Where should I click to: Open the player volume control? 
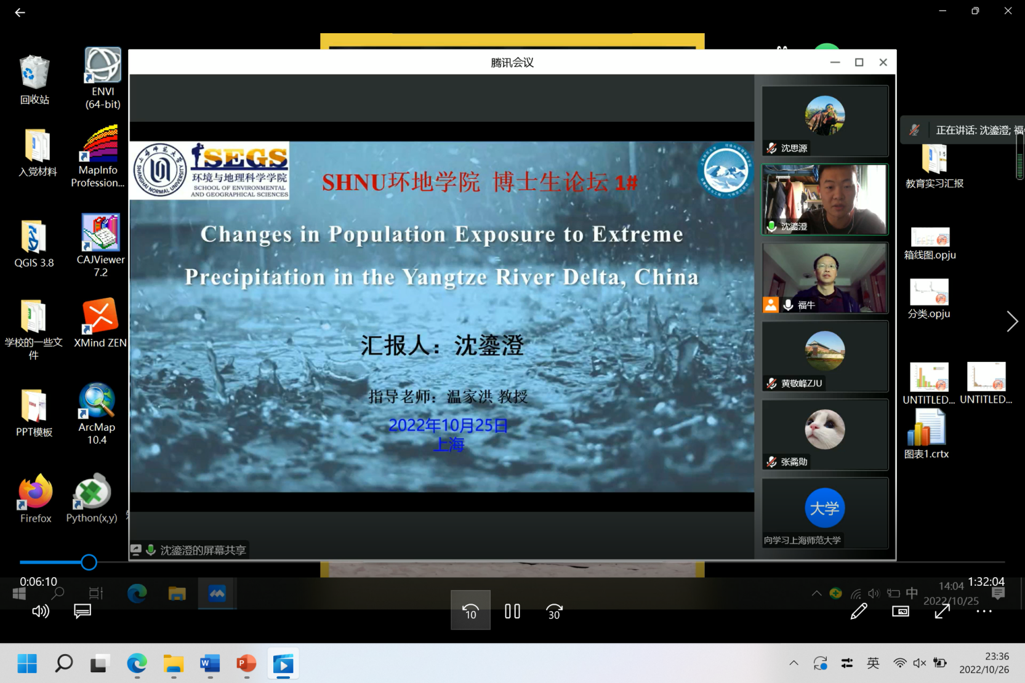(x=41, y=611)
